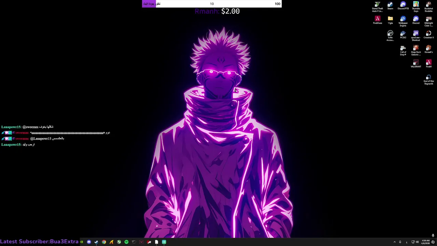This screenshot has height=246, width=437.
Task: Select the FiveM shortcut beside VALORANT
Action: point(428,64)
